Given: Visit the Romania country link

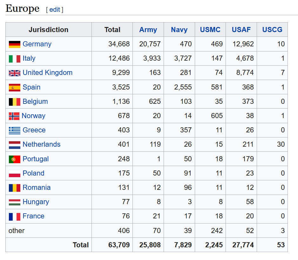Looking at the screenshot, I should coord(37,188).
